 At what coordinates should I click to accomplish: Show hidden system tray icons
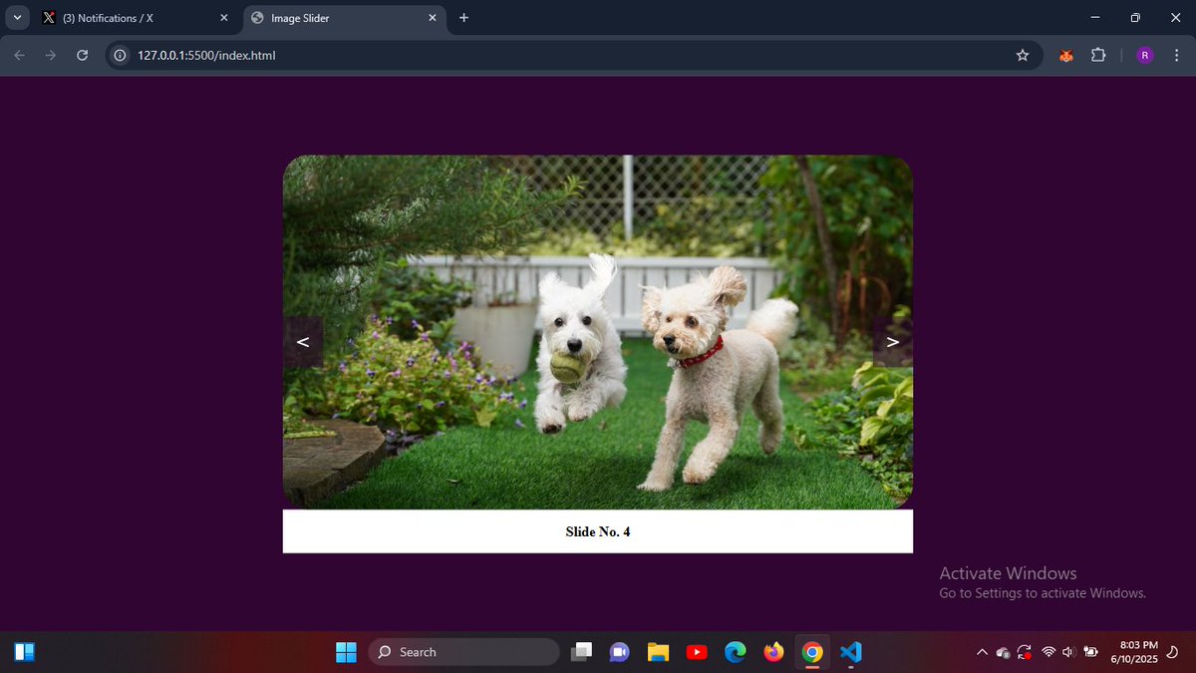tap(982, 652)
